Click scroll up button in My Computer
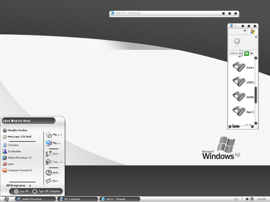Image resolution: width=270 pixels, height=202 pixels. click(256, 58)
